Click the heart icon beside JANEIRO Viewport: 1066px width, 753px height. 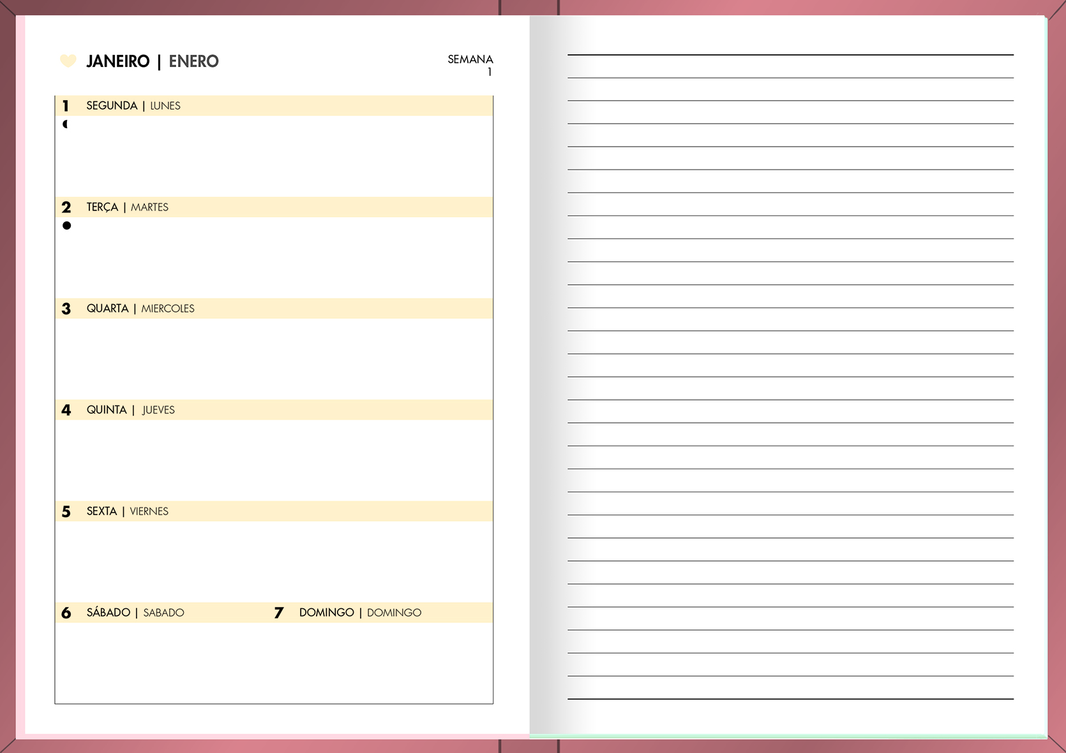[x=68, y=61]
